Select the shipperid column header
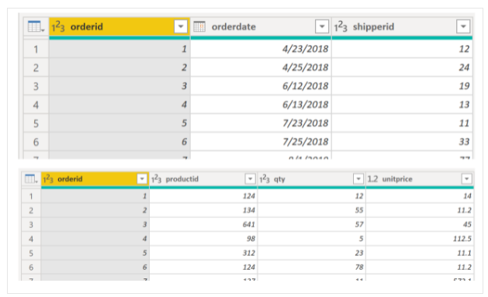Screen dimensions: 488x297 click(402, 26)
